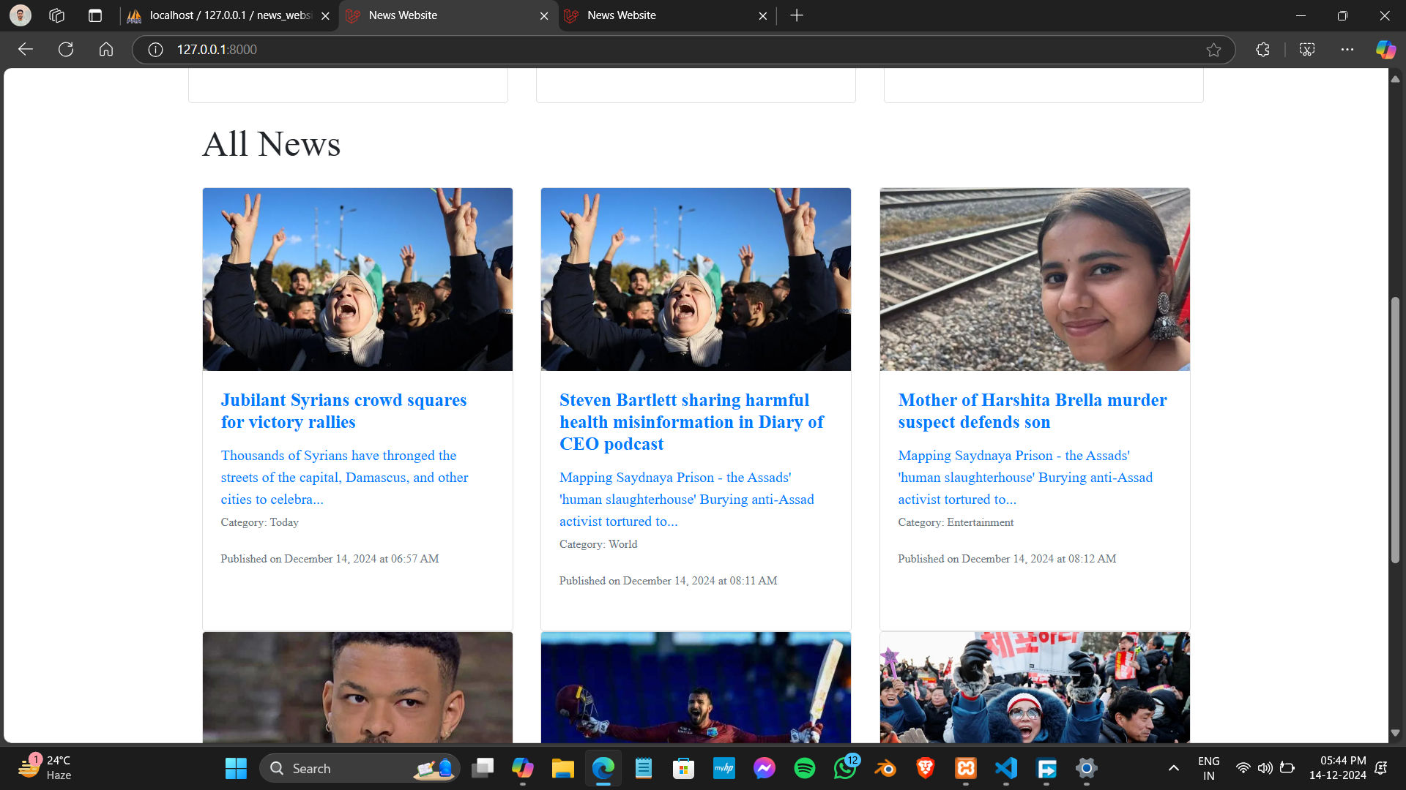Image resolution: width=1406 pixels, height=790 pixels.
Task: Close the localhost phpMyAdmin tab
Action: (x=325, y=16)
